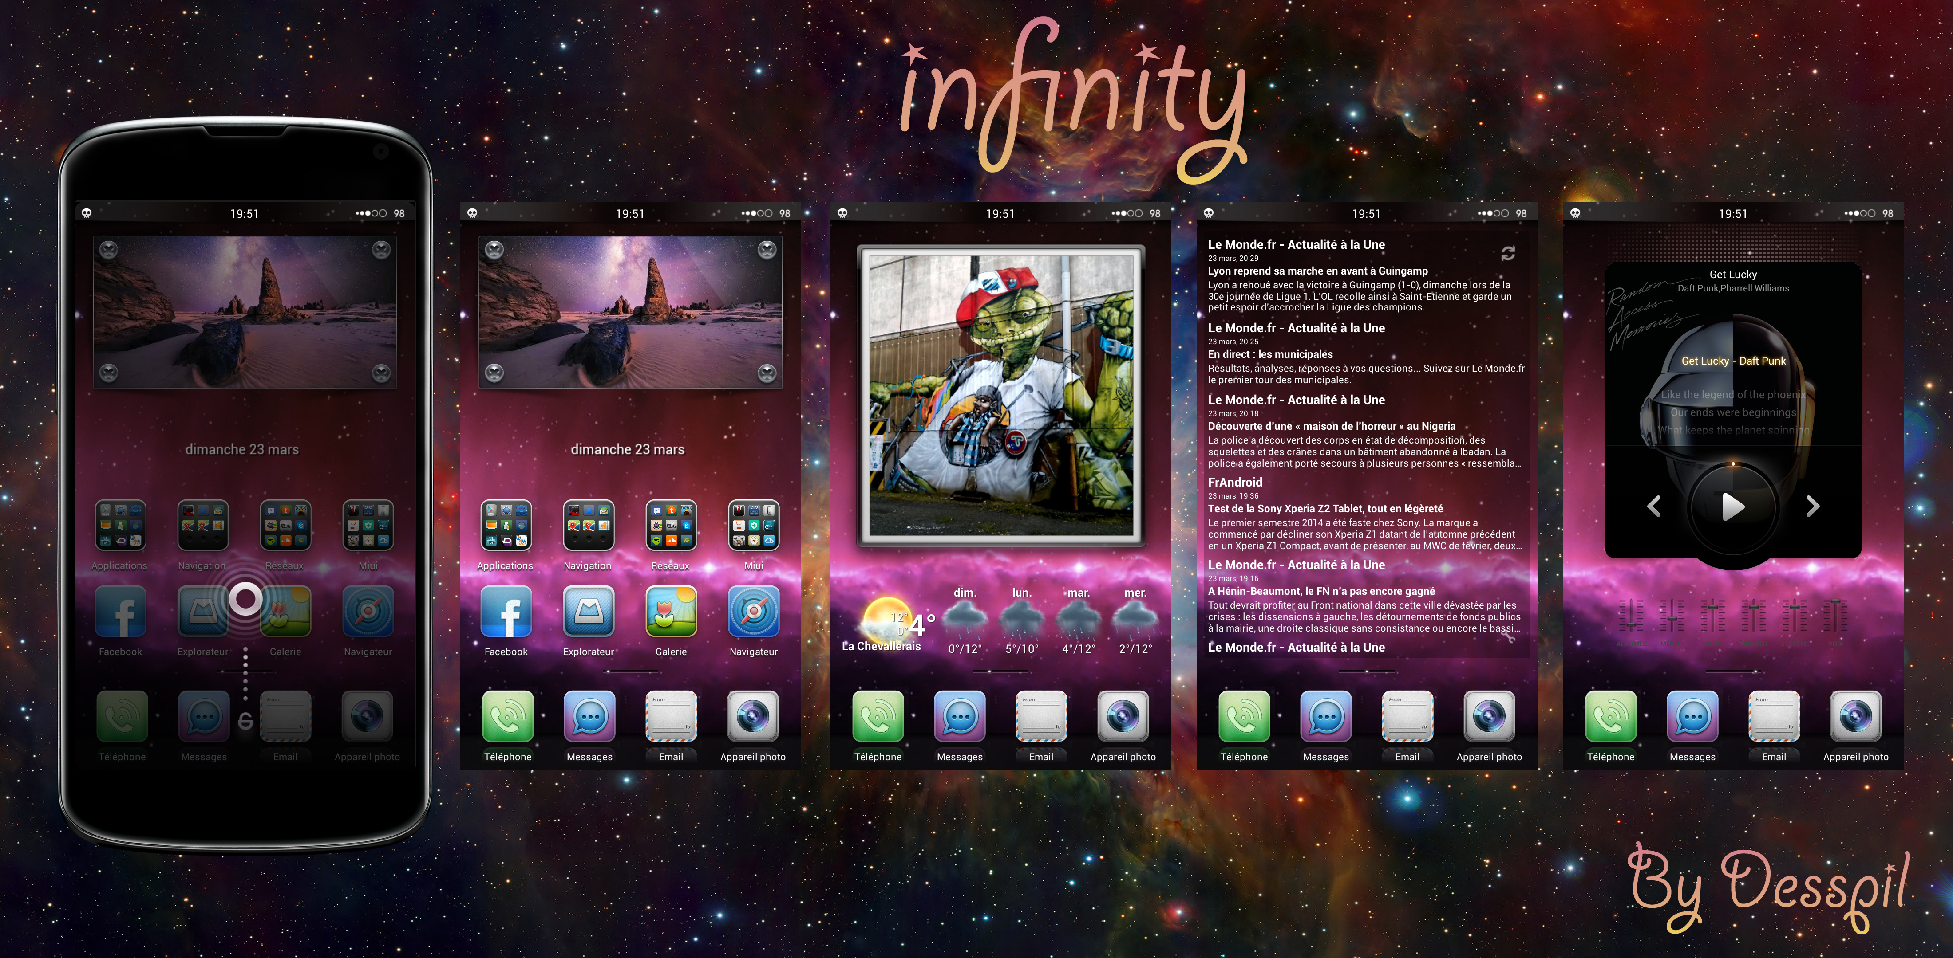Open headline Découverte d'une maison de l'horreur

pyautogui.click(x=1331, y=426)
